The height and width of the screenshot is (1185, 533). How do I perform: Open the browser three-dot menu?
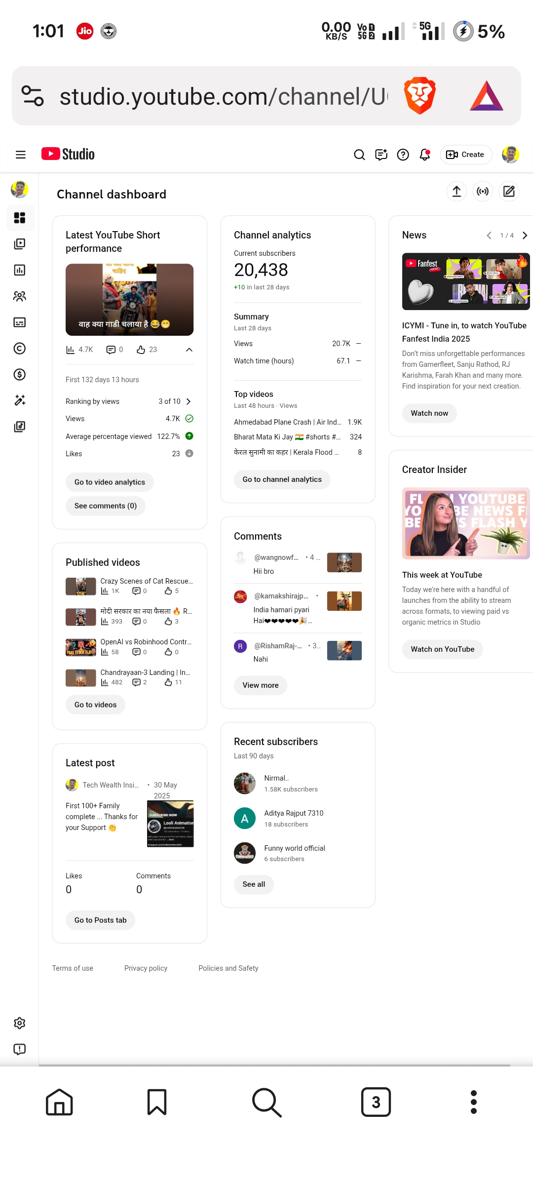tap(473, 1102)
